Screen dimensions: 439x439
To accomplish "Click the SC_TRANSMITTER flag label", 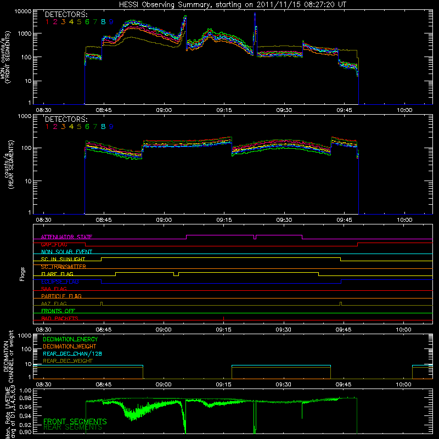I will click(x=64, y=267).
